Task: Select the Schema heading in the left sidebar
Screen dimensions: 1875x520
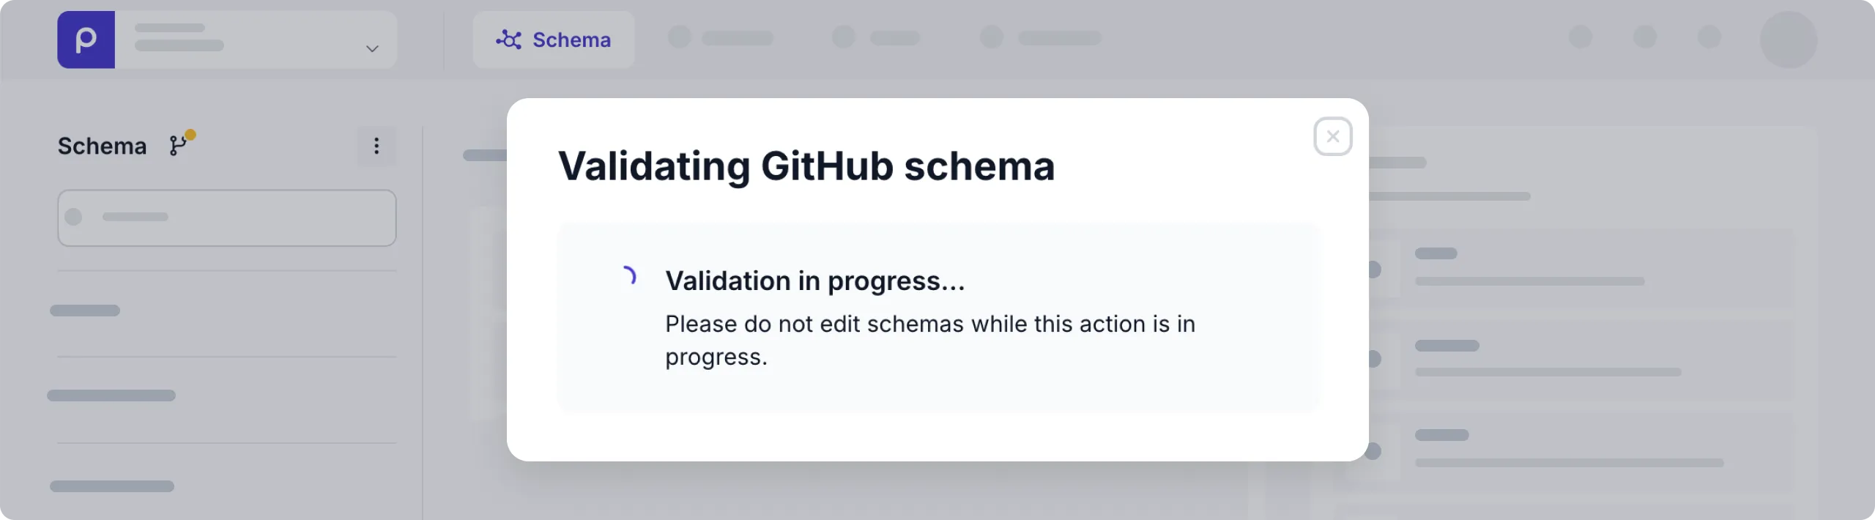Action: coord(101,146)
